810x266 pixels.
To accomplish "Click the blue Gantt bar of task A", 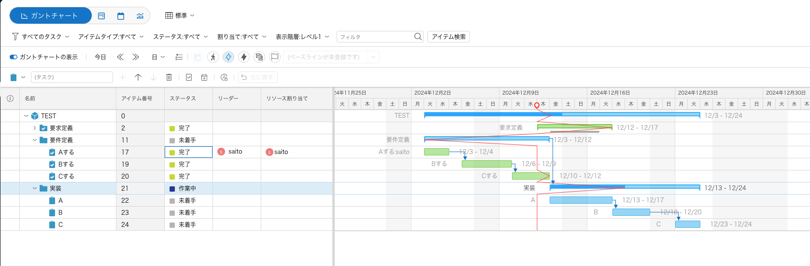I will (581, 200).
